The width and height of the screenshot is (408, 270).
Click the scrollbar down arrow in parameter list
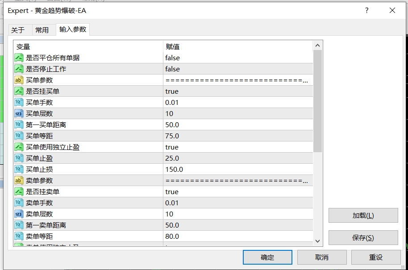coord(318,241)
